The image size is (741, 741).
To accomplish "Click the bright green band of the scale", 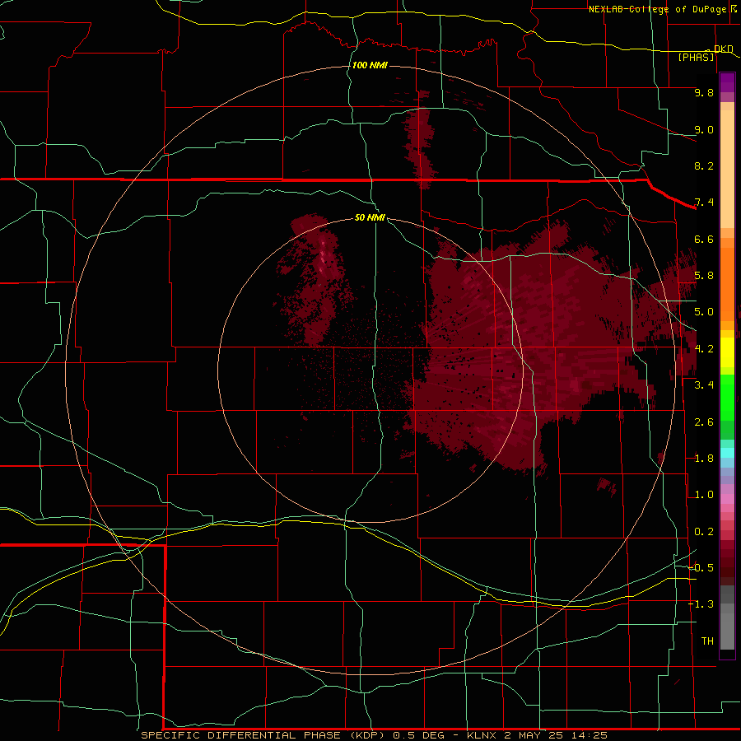I will 727,396.
